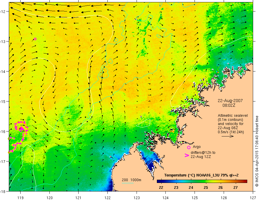Click the '(0.1m contours)' caption line
259x200 pixels.
(230, 120)
